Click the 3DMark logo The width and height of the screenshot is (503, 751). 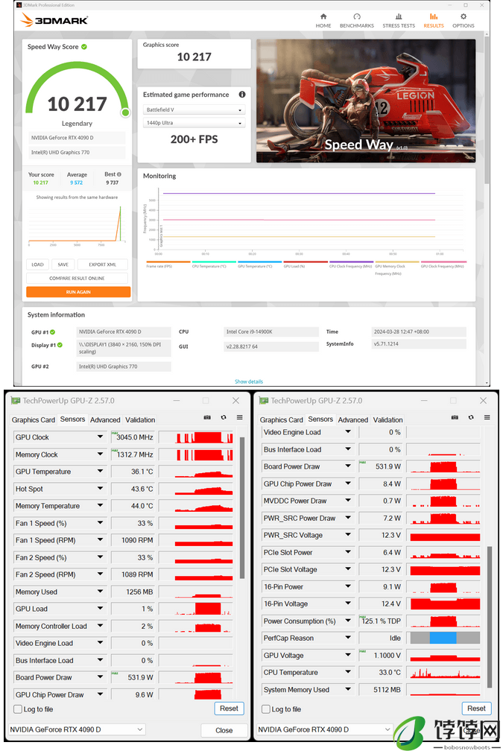click(54, 20)
